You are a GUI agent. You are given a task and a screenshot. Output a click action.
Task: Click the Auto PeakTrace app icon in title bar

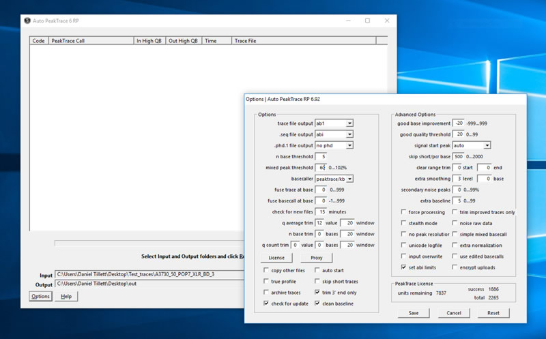point(27,20)
